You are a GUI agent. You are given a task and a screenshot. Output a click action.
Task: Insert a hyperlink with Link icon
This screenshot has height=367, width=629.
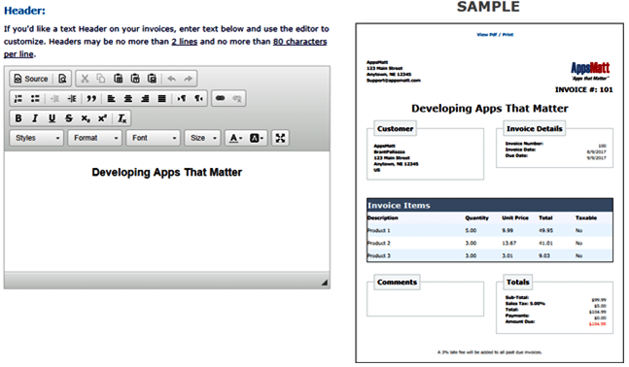221,98
